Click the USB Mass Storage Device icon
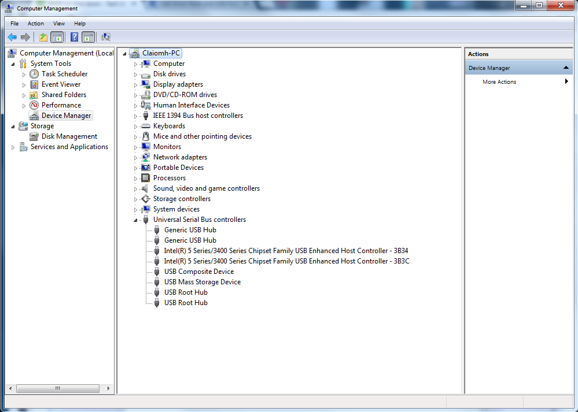Viewport: 578px width, 412px height. (x=157, y=282)
